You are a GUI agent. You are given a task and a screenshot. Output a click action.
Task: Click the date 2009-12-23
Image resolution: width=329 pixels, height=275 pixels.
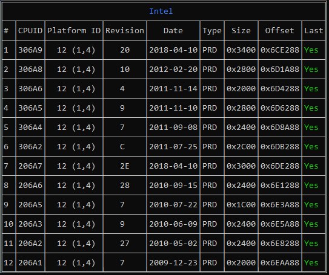tap(173, 263)
